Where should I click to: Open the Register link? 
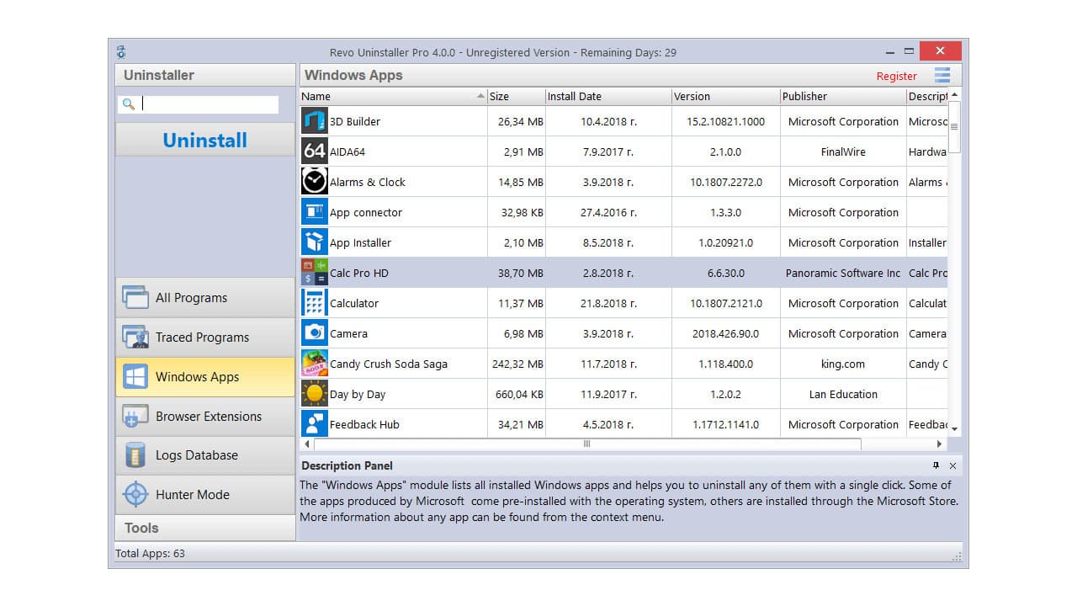pyautogui.click(x=895, y=75)
